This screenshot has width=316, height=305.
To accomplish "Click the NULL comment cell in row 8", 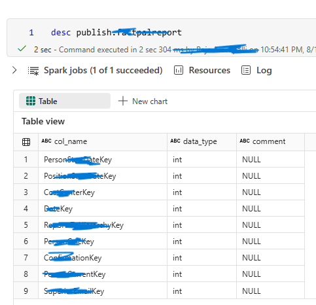I will tap(270, 274).
